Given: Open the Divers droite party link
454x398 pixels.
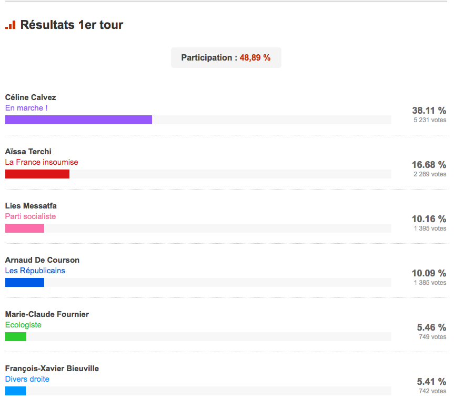Looking at the screenshot, I should (x=27, y=379).
